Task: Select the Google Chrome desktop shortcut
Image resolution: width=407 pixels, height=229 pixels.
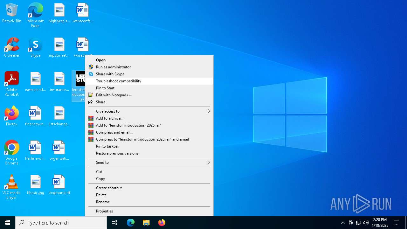Action: click(12, 153)
